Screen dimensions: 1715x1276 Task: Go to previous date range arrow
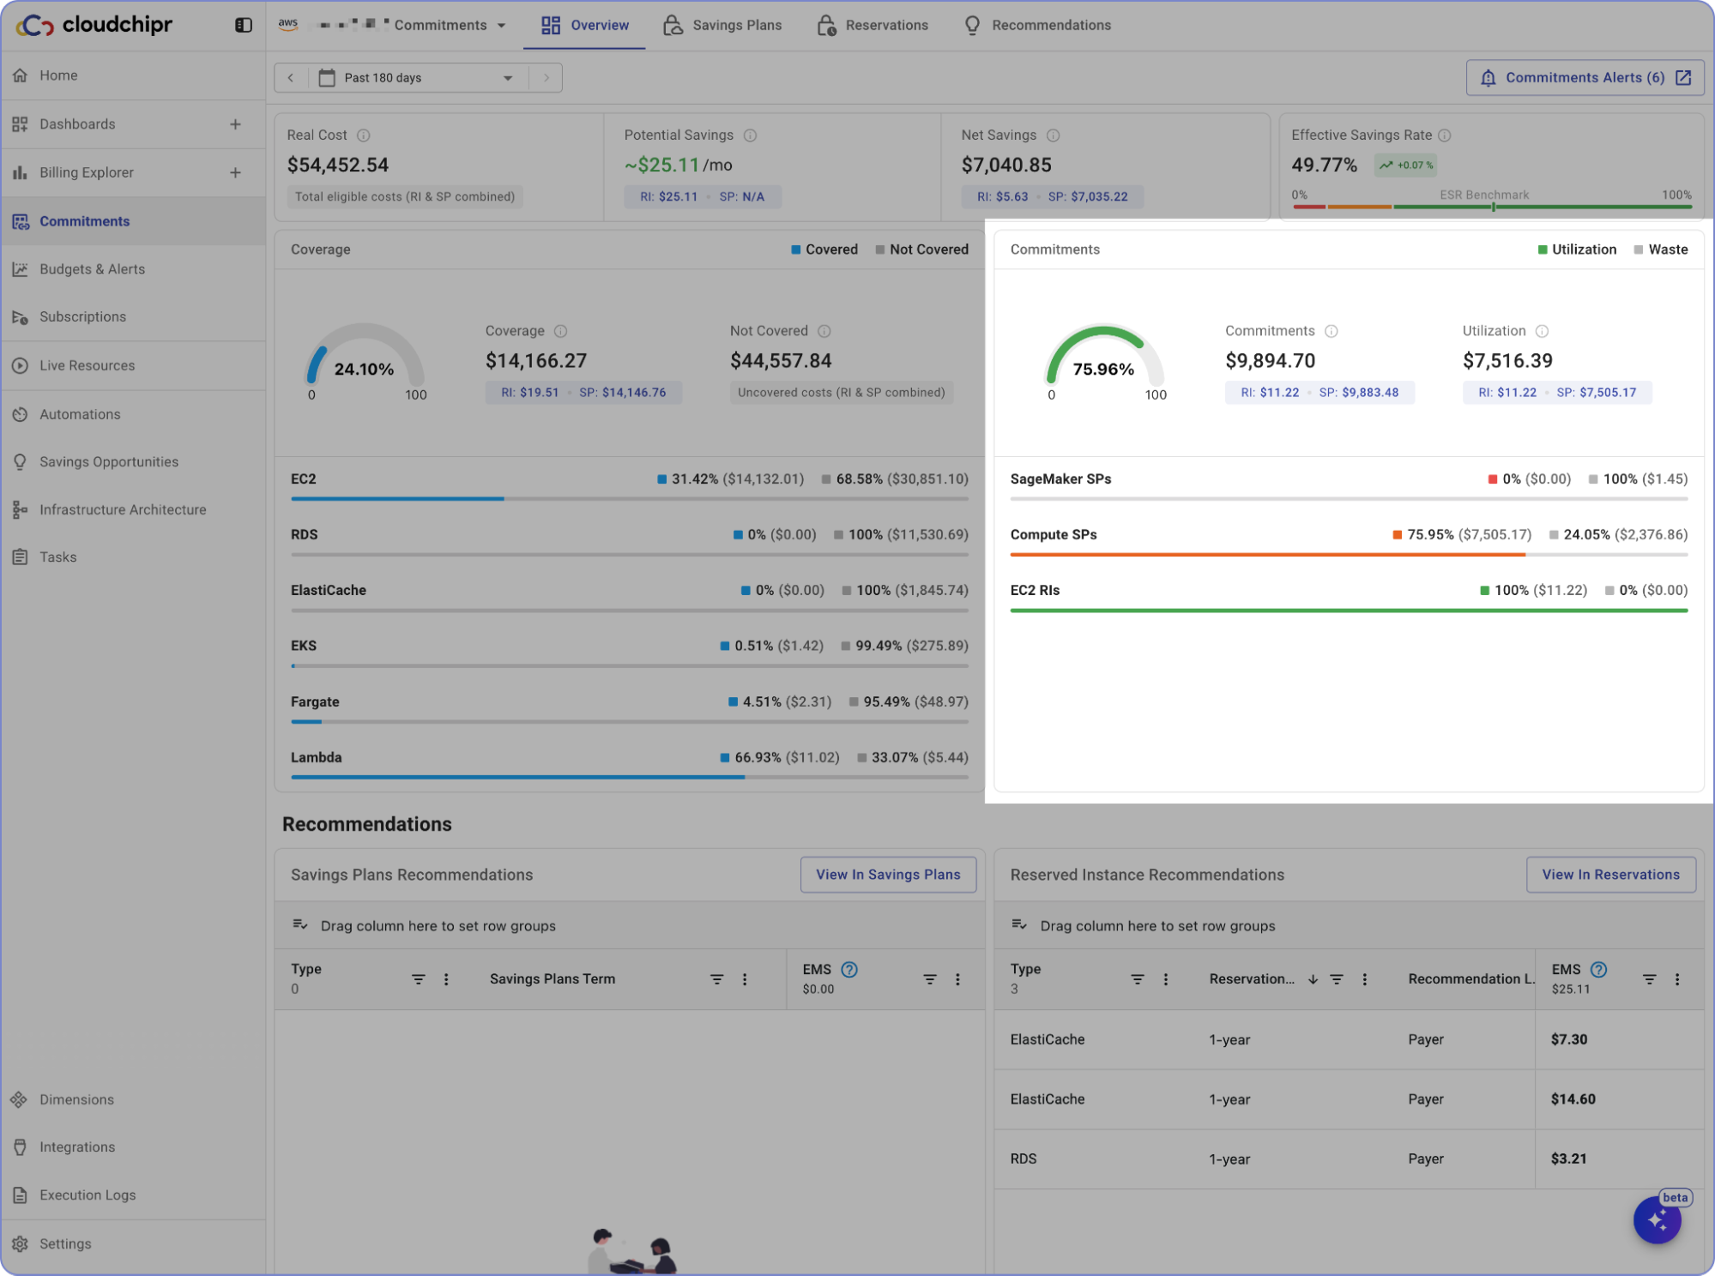291,78
